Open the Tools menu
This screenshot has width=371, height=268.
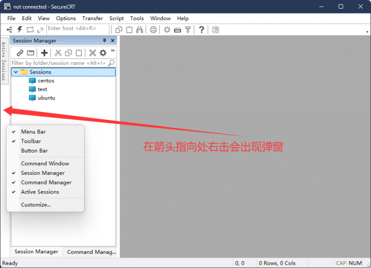[137, 19]
